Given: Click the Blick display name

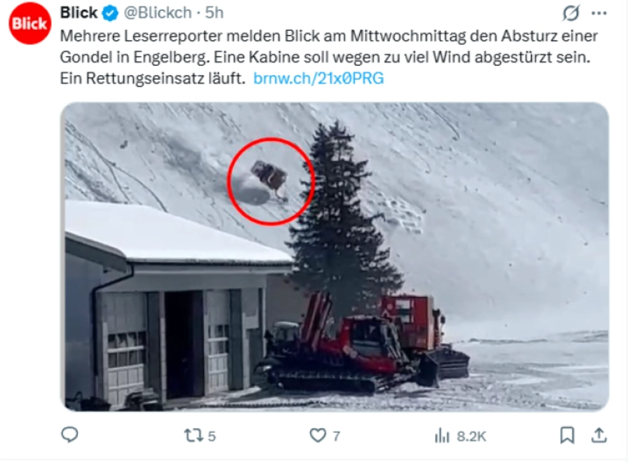Looking at the screenshot, I should (79, 13).
